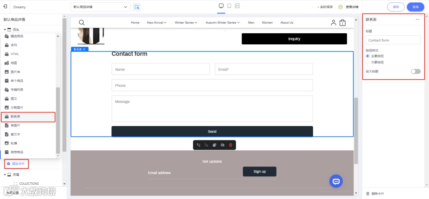Switch to desktop preview icon
The width and height of the screenshot is (429, 199).
pyautogui.click(x=221, y=6)
